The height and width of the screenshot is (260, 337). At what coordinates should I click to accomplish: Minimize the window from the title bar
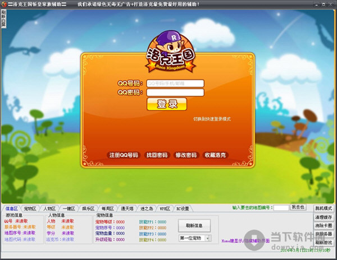tap(316, 4)
